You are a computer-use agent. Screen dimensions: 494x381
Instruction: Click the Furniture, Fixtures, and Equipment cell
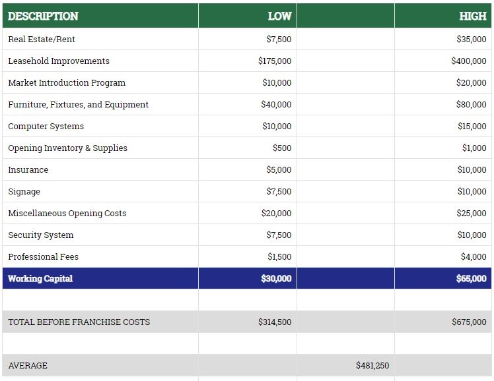coord(78,105)
